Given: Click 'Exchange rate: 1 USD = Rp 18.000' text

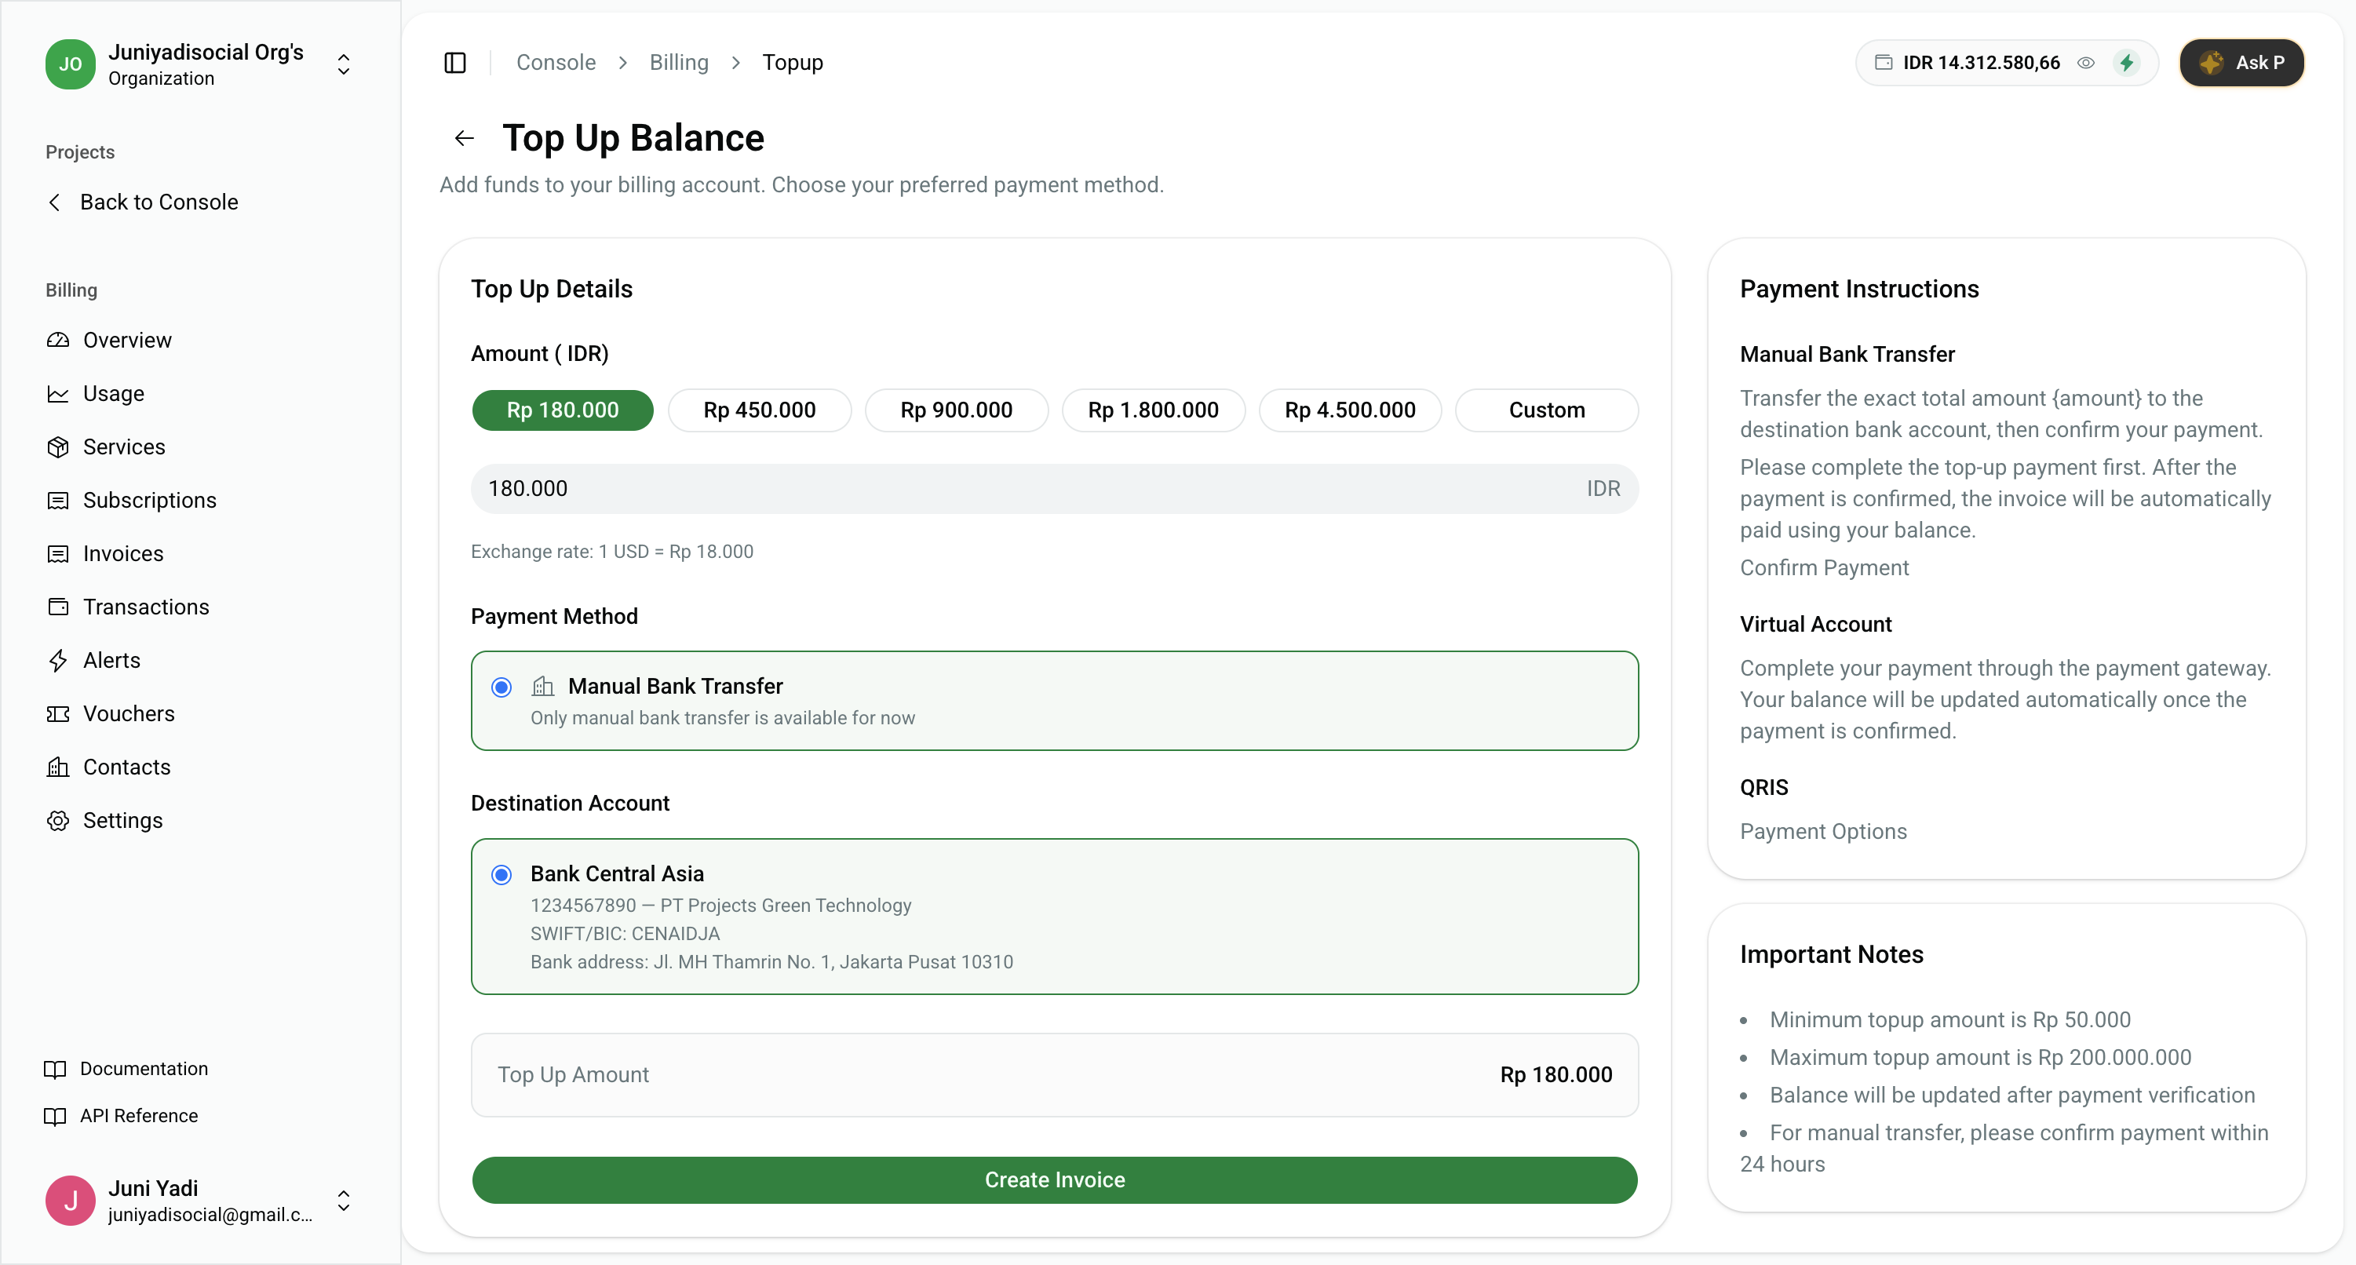Looking at the screenshot, I should tap(612, 552).
